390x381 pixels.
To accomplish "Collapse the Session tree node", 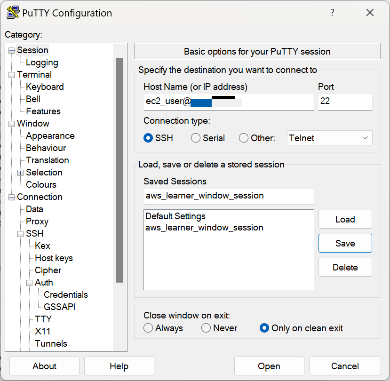I will [11, 50].
